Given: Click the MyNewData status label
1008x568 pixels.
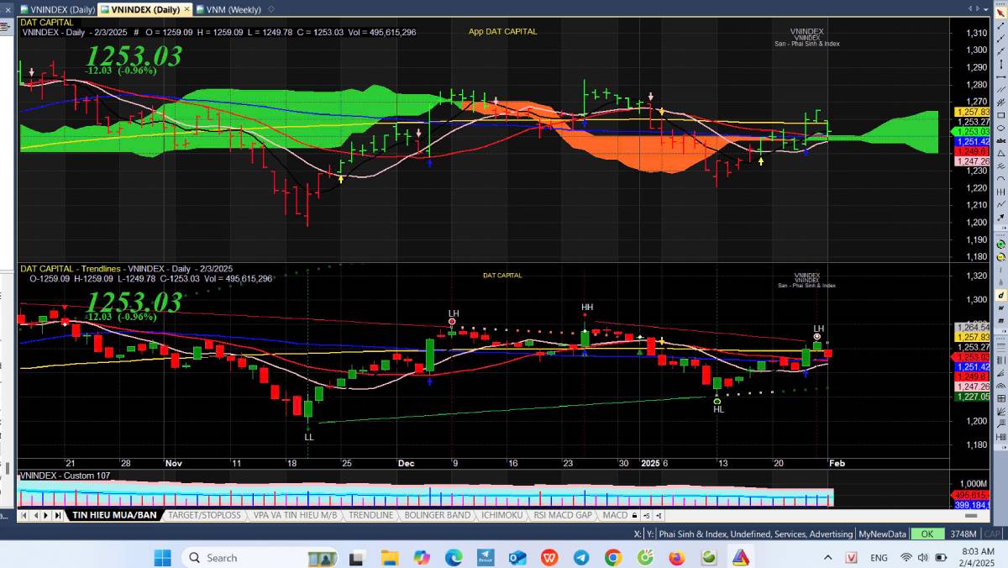Looking at the screenshot, I should [882, 534].
